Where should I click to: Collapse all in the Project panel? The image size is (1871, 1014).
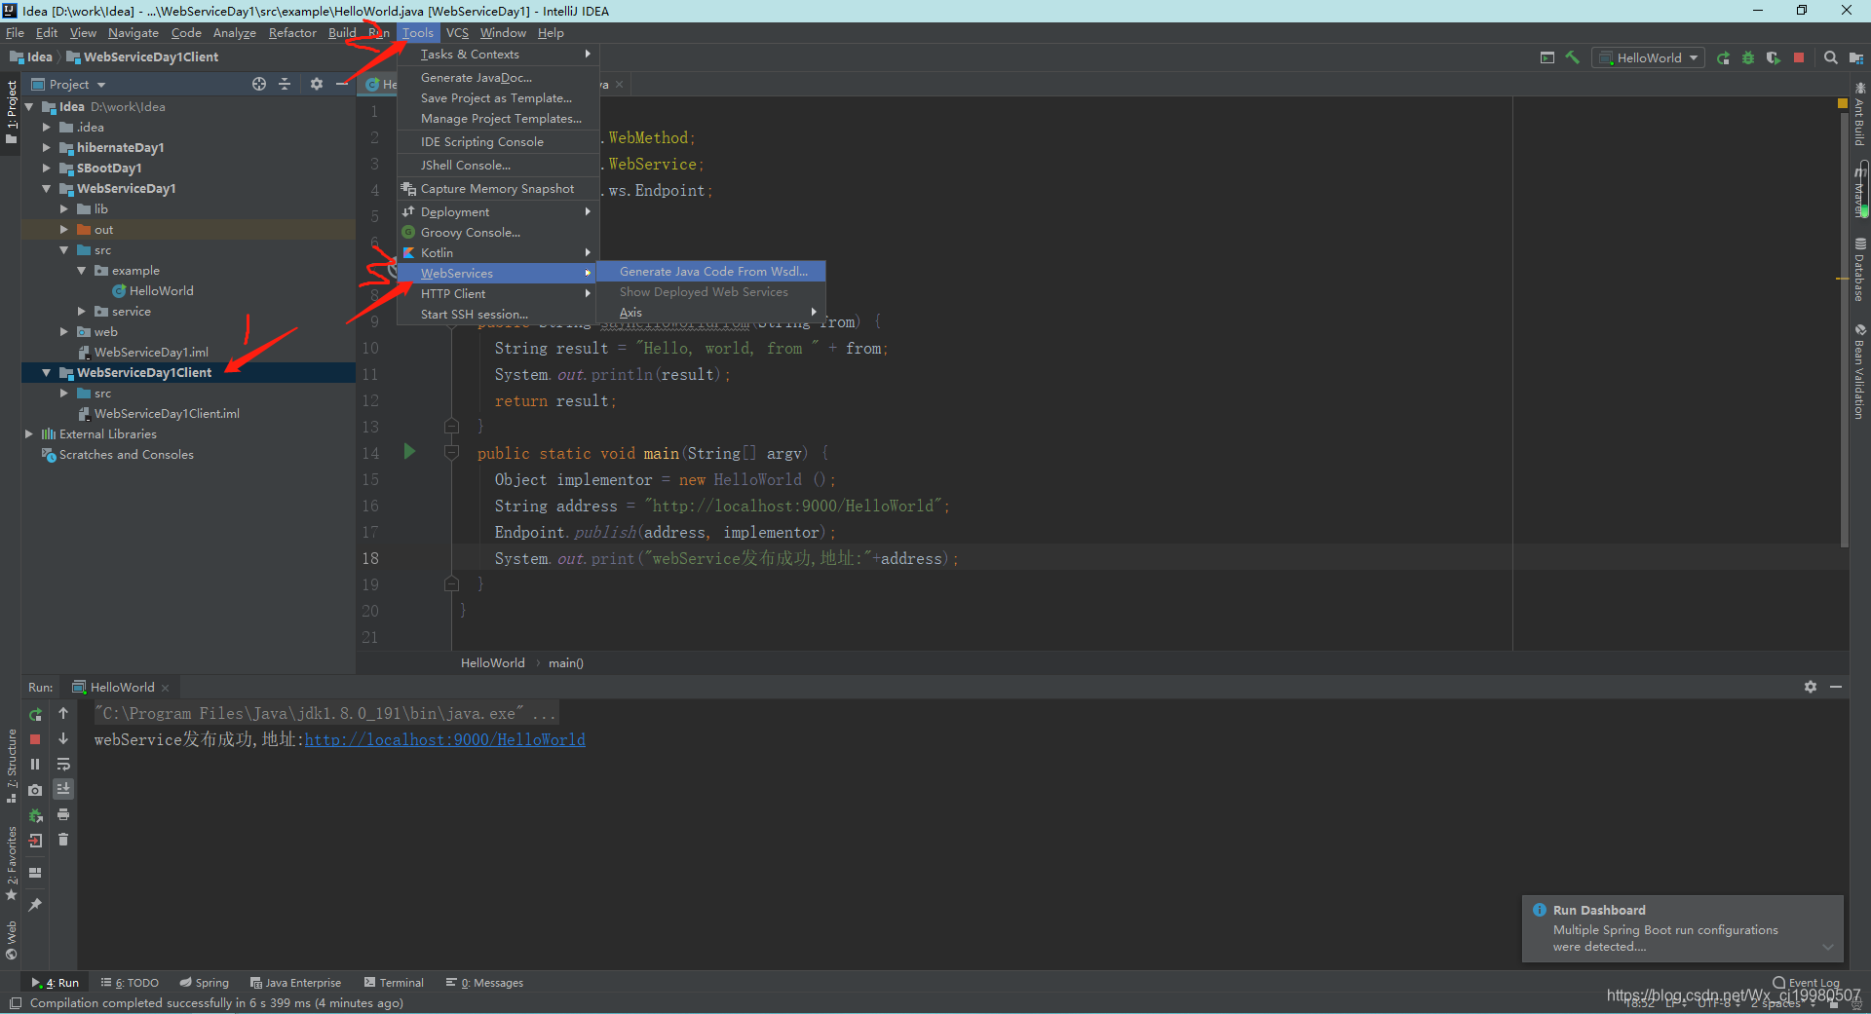tap(285, 85)
